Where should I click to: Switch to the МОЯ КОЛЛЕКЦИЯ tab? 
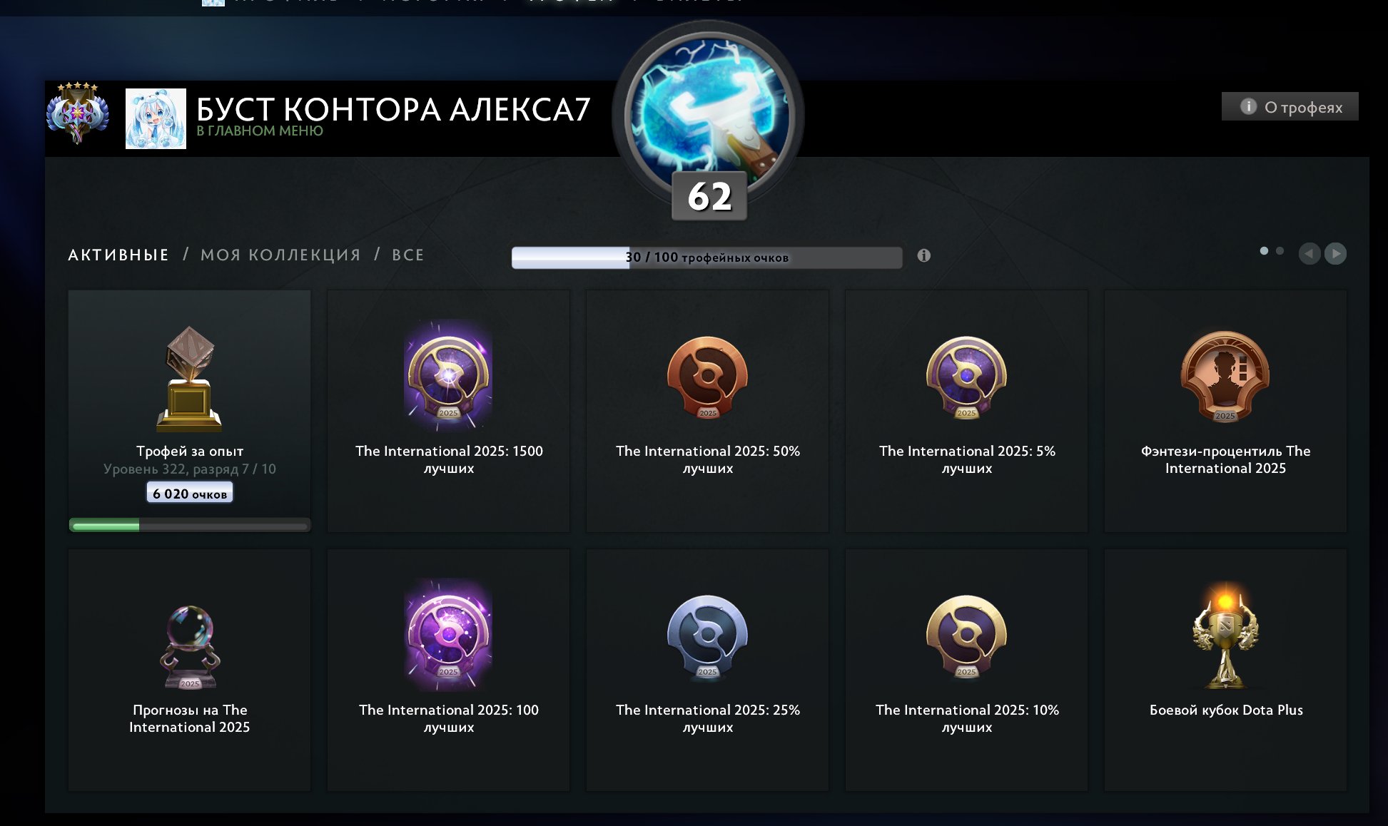(280, 255)
